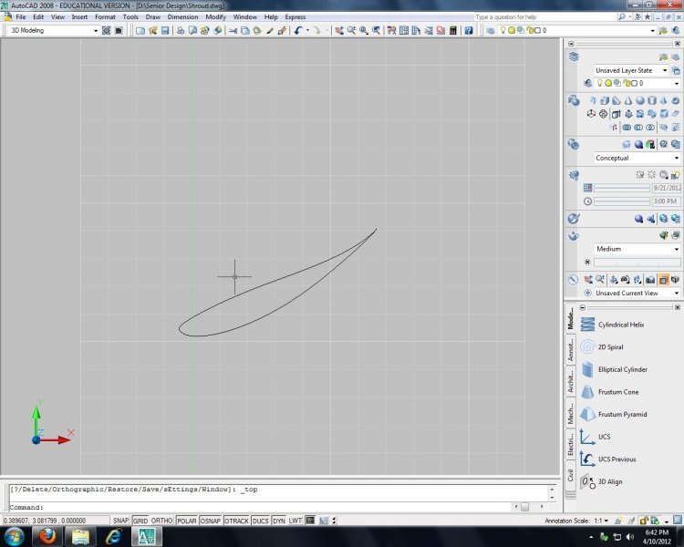Toggle the POLAR tracking button
Image resolution: width=684 pixels, height=547 pixels.
coord(186,521)
